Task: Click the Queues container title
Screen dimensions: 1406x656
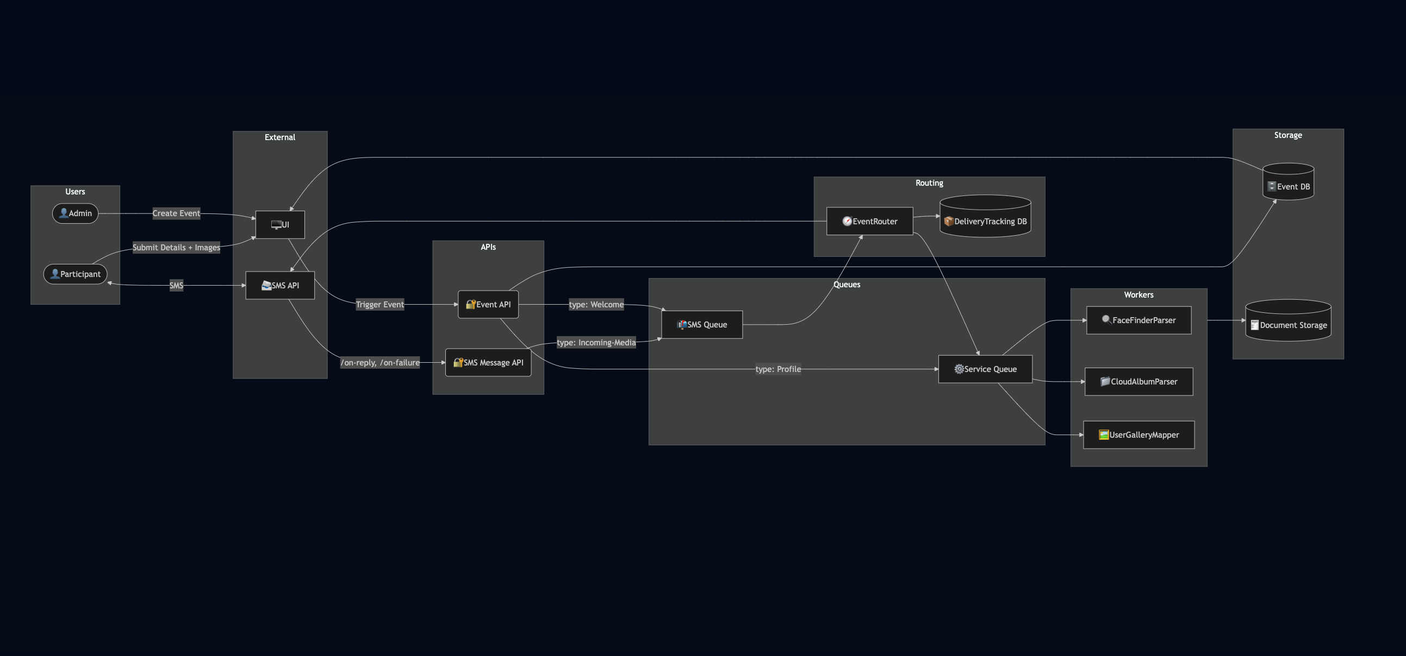Action: click(847, 284)
